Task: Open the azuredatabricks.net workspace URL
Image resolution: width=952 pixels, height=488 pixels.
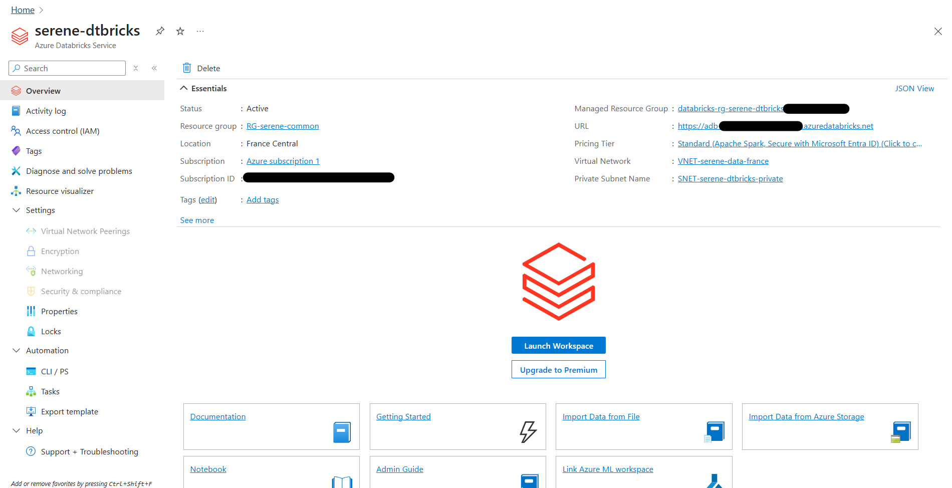Action: [x=775, y=126]
